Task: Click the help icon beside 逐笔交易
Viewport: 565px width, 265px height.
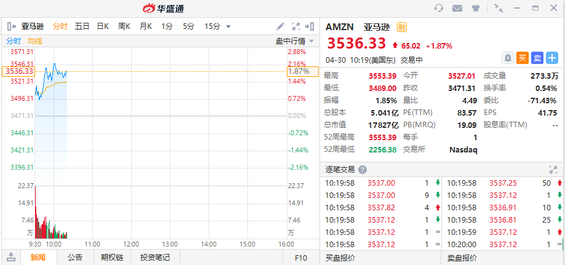Action: tap(363, 170)
